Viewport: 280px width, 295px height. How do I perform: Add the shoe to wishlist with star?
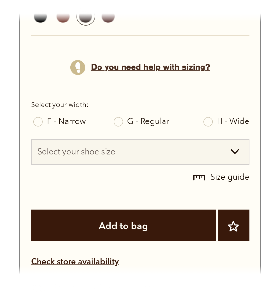click(233, 226)
